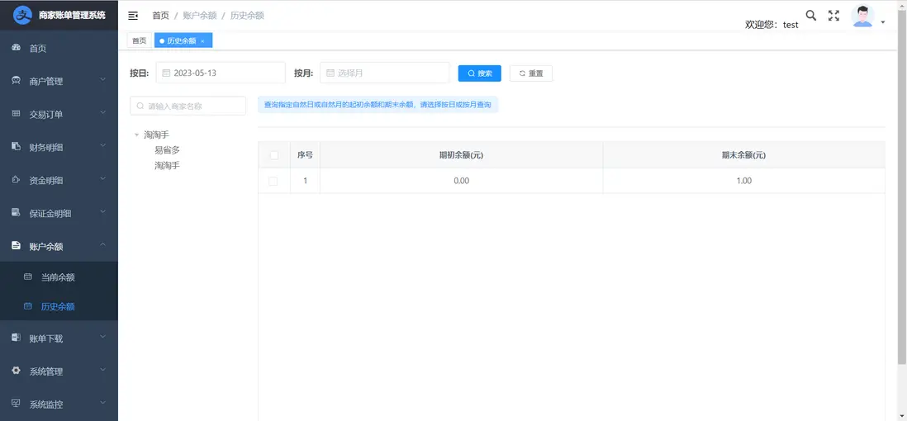Collapse sidebar with the hamburger icon
This screenshot has width=907, height=421.
coord(133,16)
